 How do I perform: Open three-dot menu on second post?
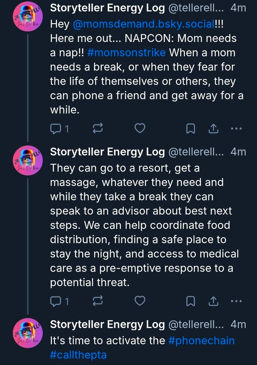pos(236,301)
